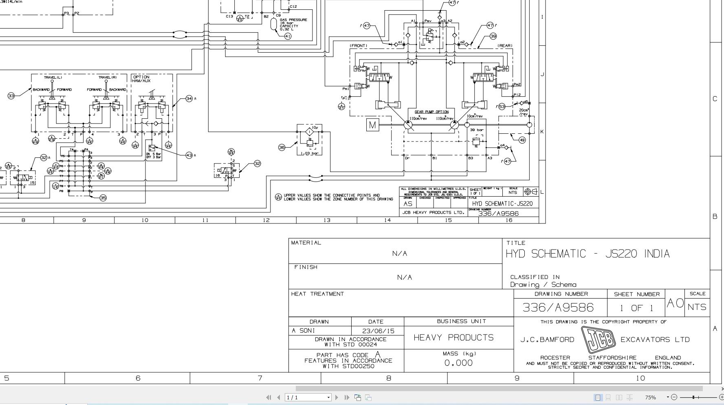This screenshot has width=724, height=405.
Task: Go to the previous page
Action: pyautogui.click(x=279, y=397)
